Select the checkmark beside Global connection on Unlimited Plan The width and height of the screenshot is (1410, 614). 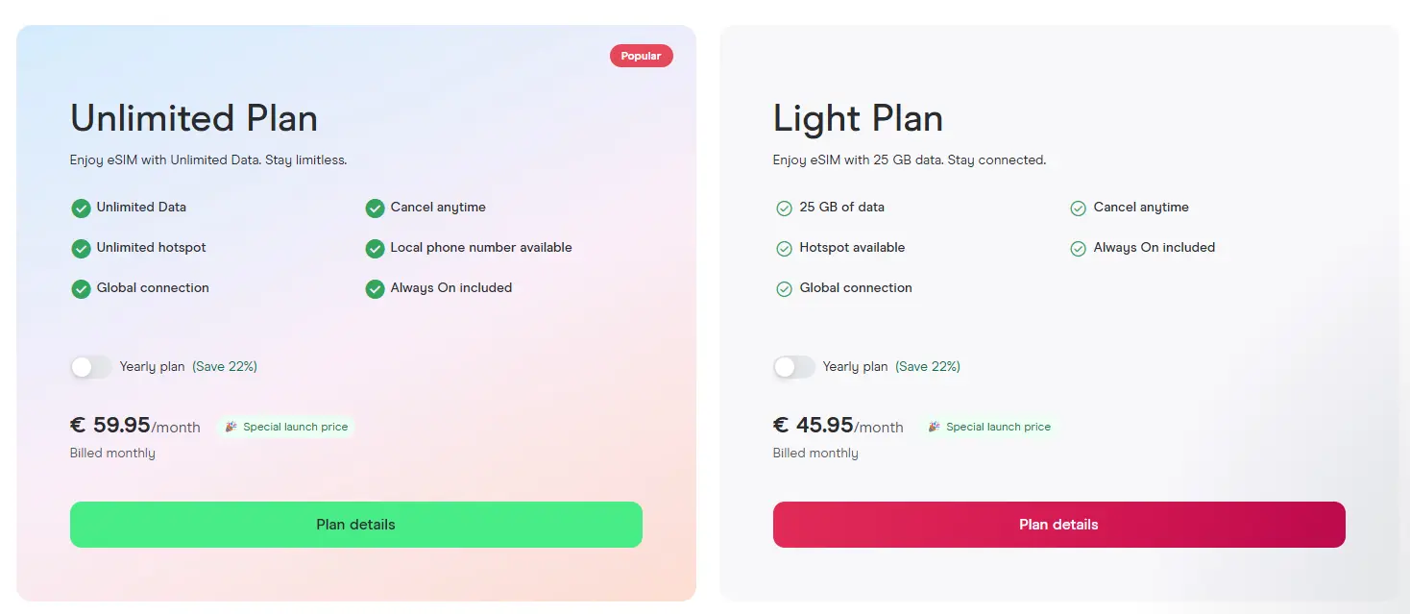pos(81,288)
